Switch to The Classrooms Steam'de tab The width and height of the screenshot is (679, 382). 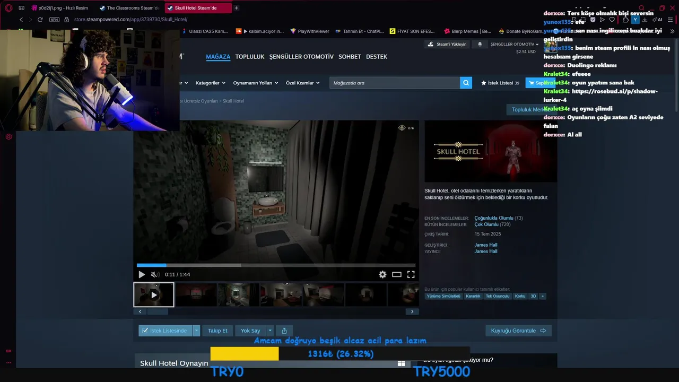[x=129, y=8]
